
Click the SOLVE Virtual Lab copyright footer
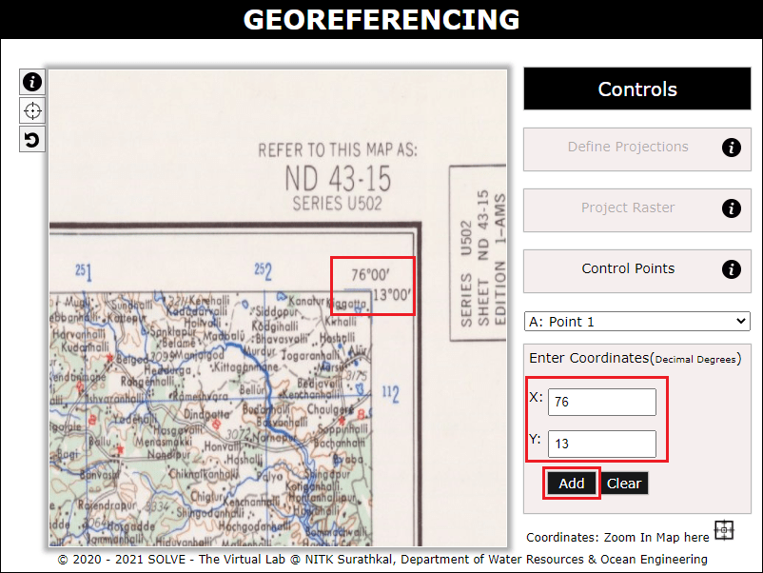pyautogui.click(x=382, y=560)
